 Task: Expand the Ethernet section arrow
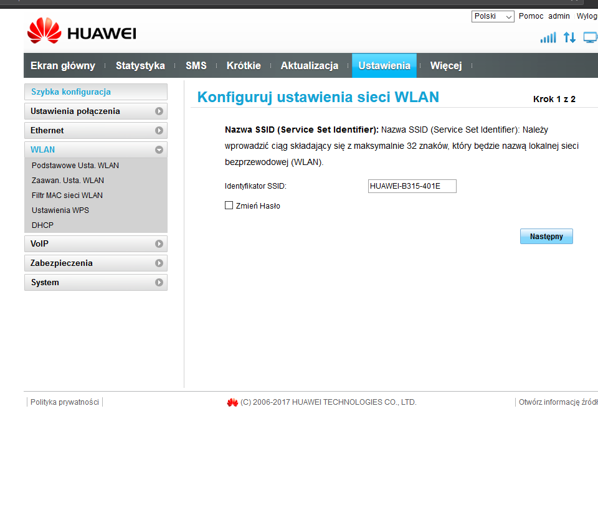[159, 131]
